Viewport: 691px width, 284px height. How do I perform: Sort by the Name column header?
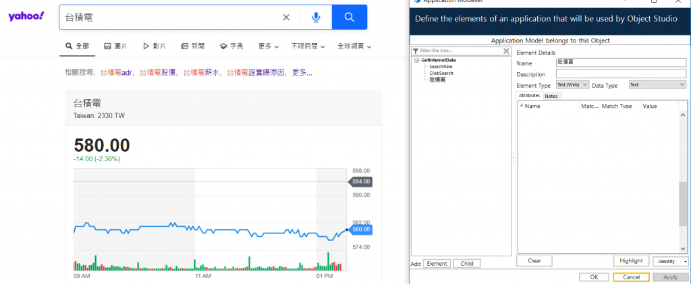point(549,106)
